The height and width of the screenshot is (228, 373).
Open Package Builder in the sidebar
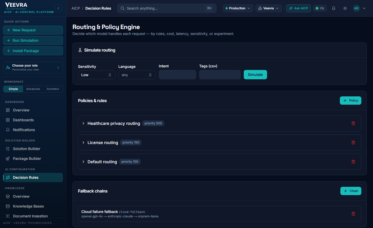33,159
